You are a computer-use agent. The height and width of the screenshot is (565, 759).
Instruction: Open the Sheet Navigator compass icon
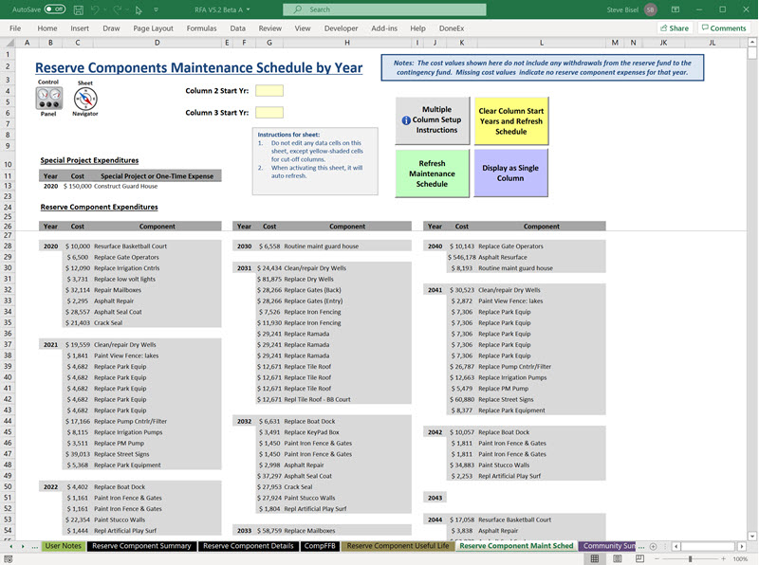click(x=85, y=97)
